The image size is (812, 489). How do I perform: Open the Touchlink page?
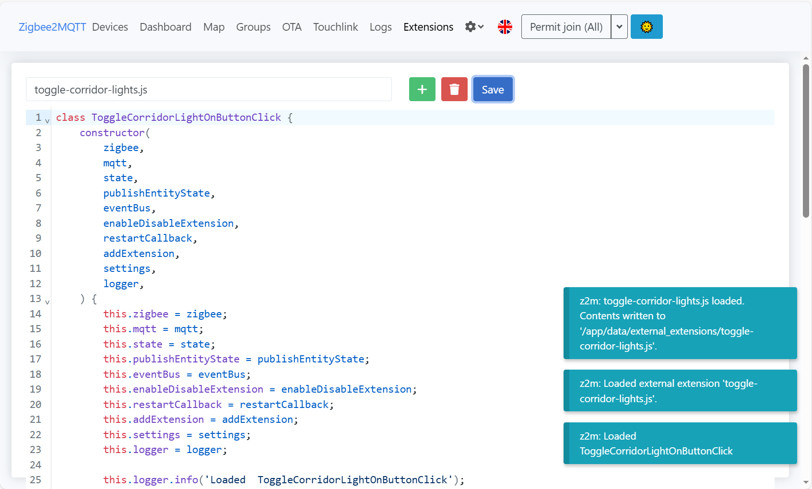click(x=335, y=27)
